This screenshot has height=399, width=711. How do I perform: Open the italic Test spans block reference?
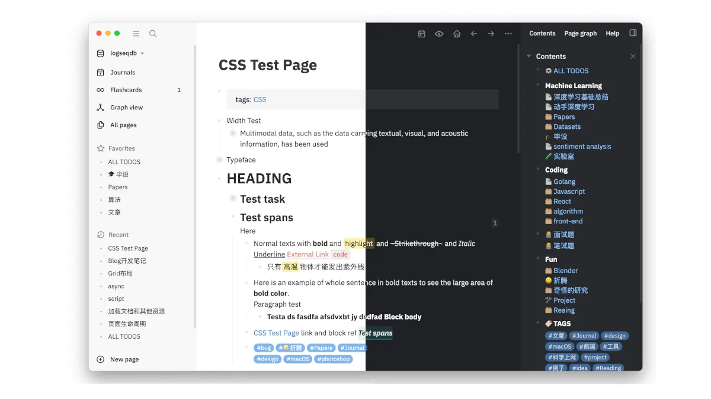coord(376,333)
